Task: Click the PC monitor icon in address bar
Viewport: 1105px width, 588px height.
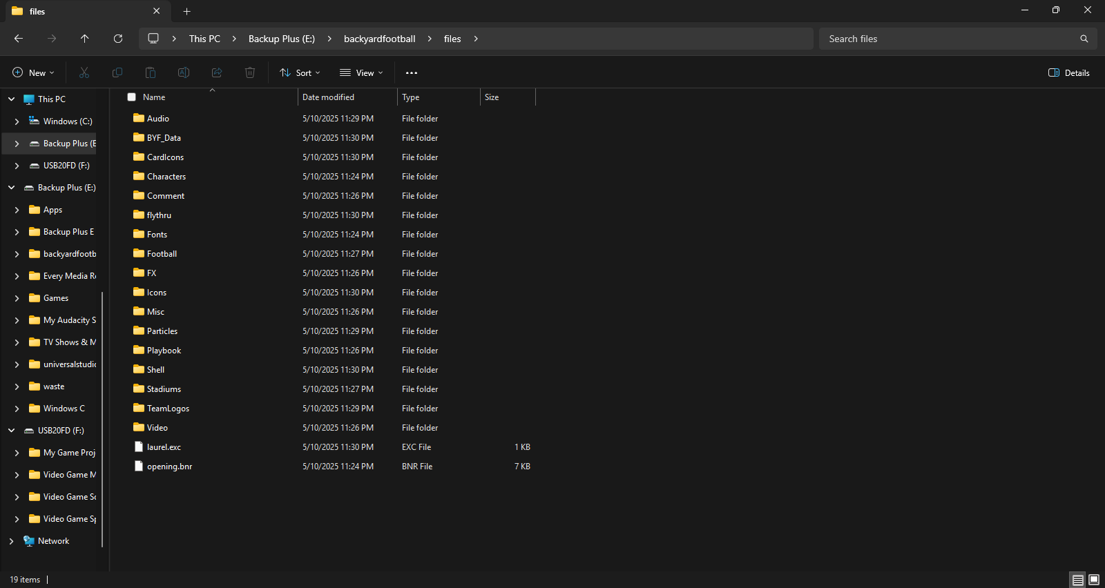Action: tap(153, 39)
